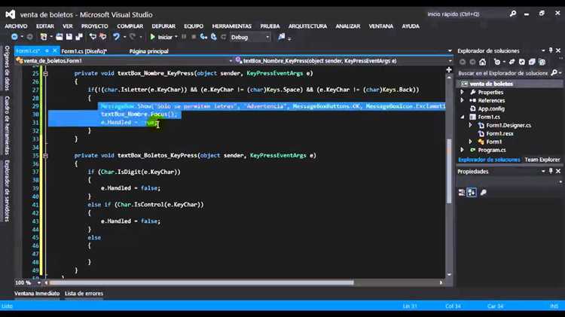The image size is (565, 317).
Task: Click the Categorized icon in Propiedades panel
Action: coord(462,192)
